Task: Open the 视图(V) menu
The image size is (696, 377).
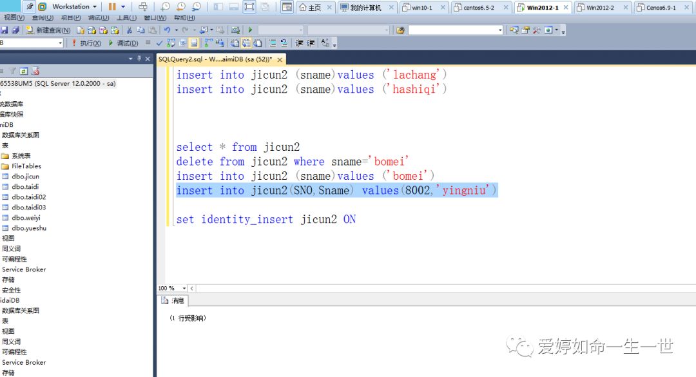Action: [14, 18]
